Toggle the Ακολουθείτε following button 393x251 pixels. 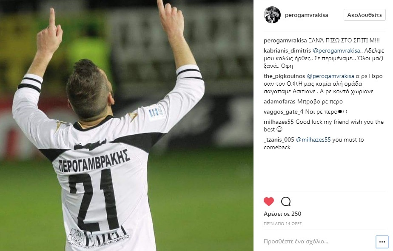tap(365, 15)
